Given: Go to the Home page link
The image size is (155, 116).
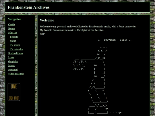Looking at the screenshot, I should (11, 29).
